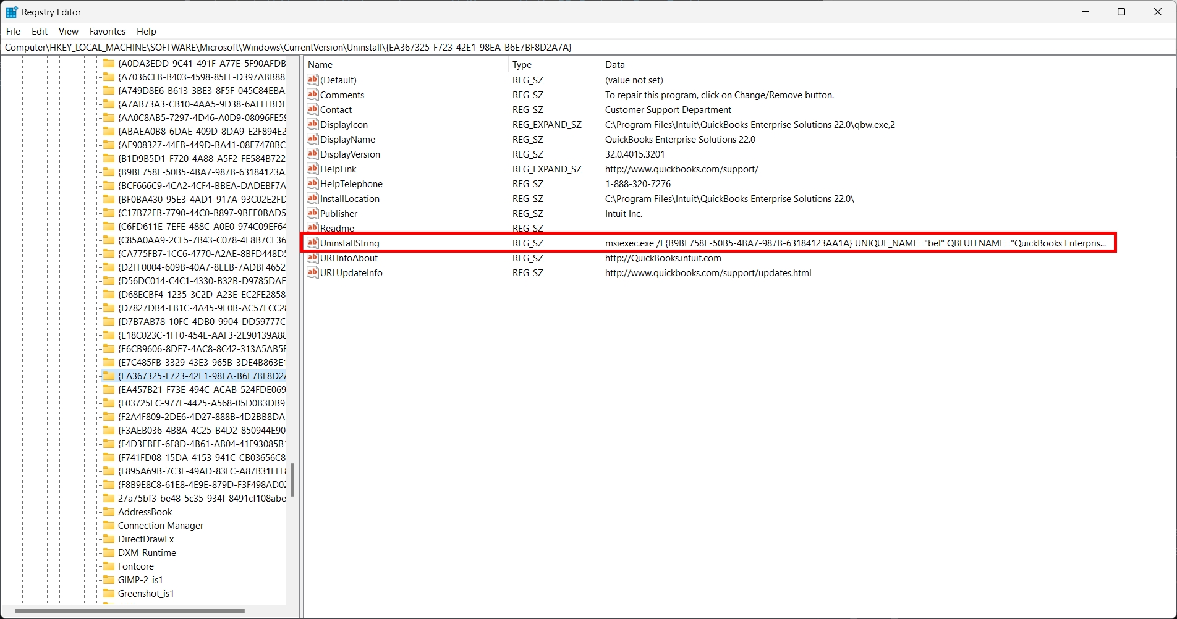The width and height of the screenshot is (1177, 619).
Task: Open the View menu
Action: (x=68, y=31)
